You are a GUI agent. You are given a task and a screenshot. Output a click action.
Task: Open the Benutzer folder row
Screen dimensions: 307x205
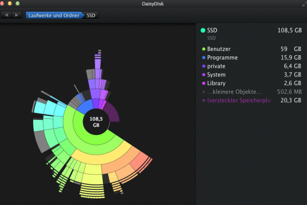tap(251, 49)
